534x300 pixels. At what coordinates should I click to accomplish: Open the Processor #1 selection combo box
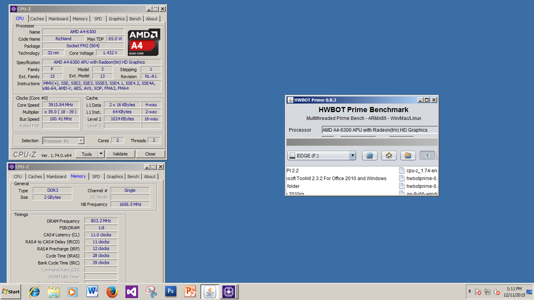click(63, 141)
